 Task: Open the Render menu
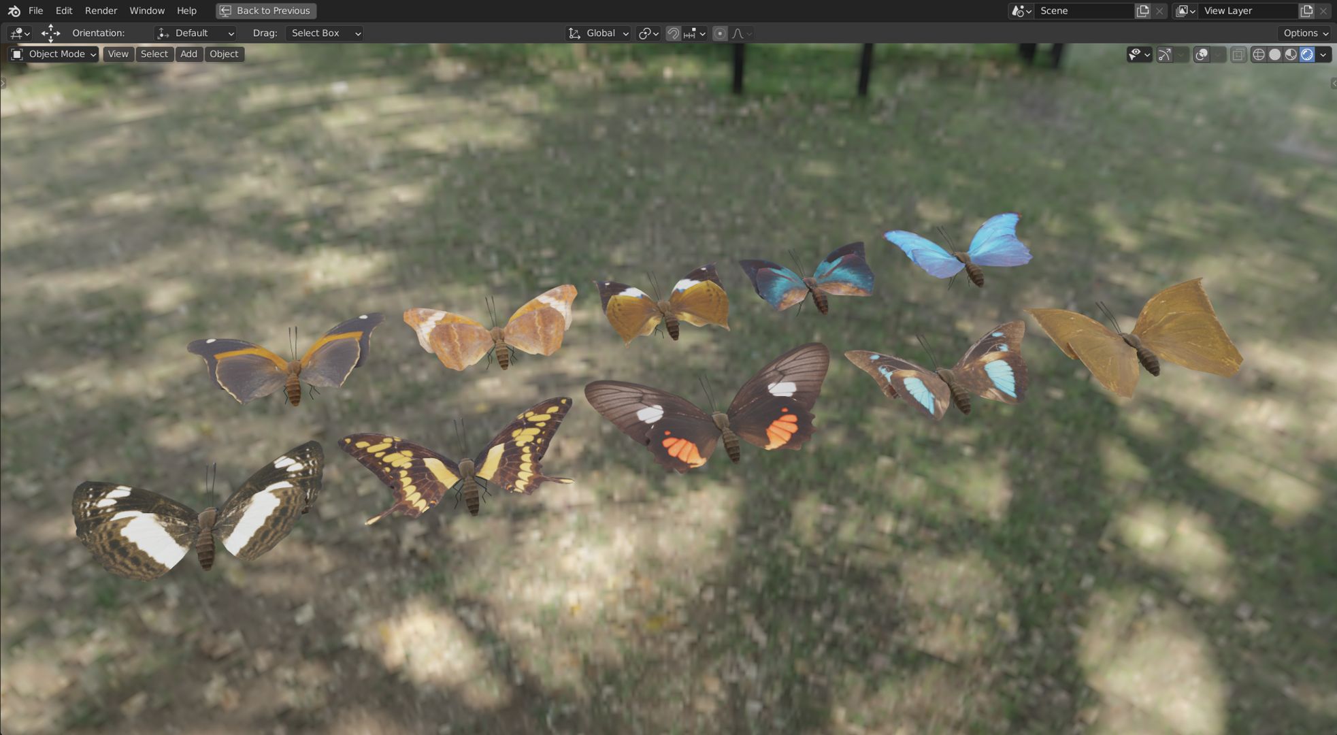click(x=101, y=11)
